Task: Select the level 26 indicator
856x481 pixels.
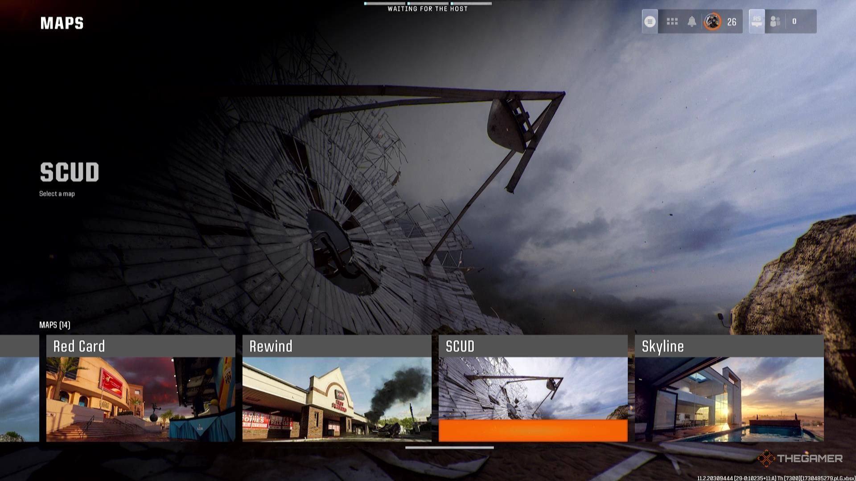Action: pos(732,22)
